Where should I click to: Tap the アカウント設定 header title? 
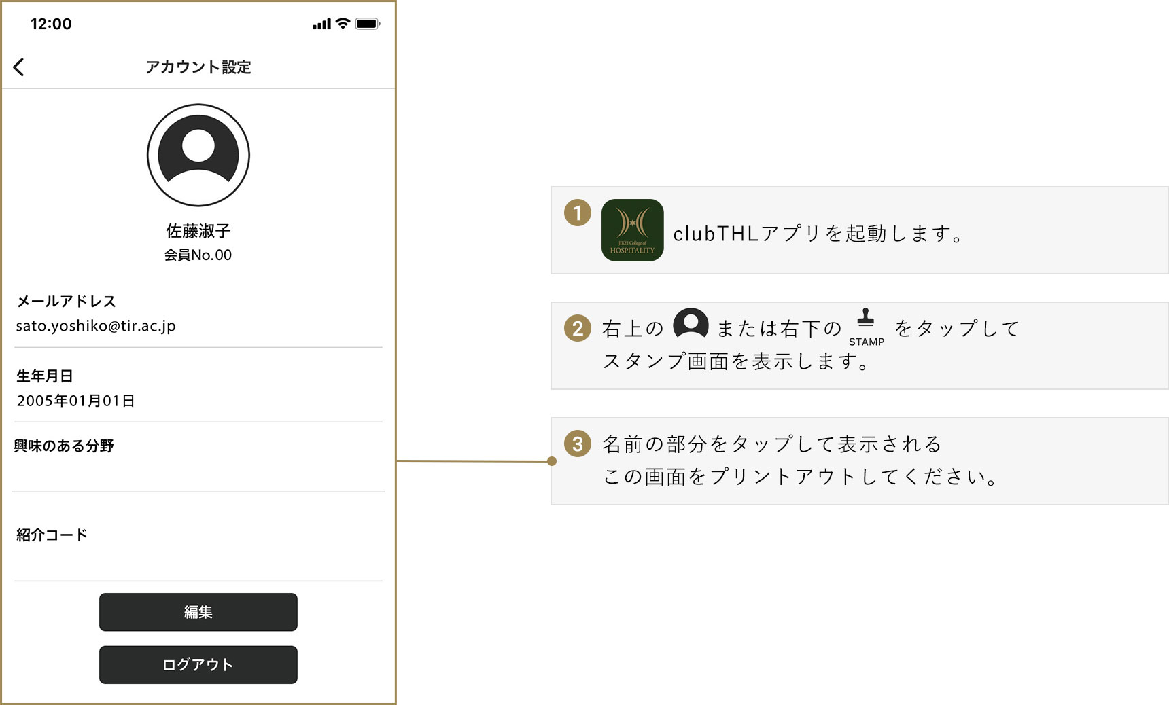click(x=198, y=67)
